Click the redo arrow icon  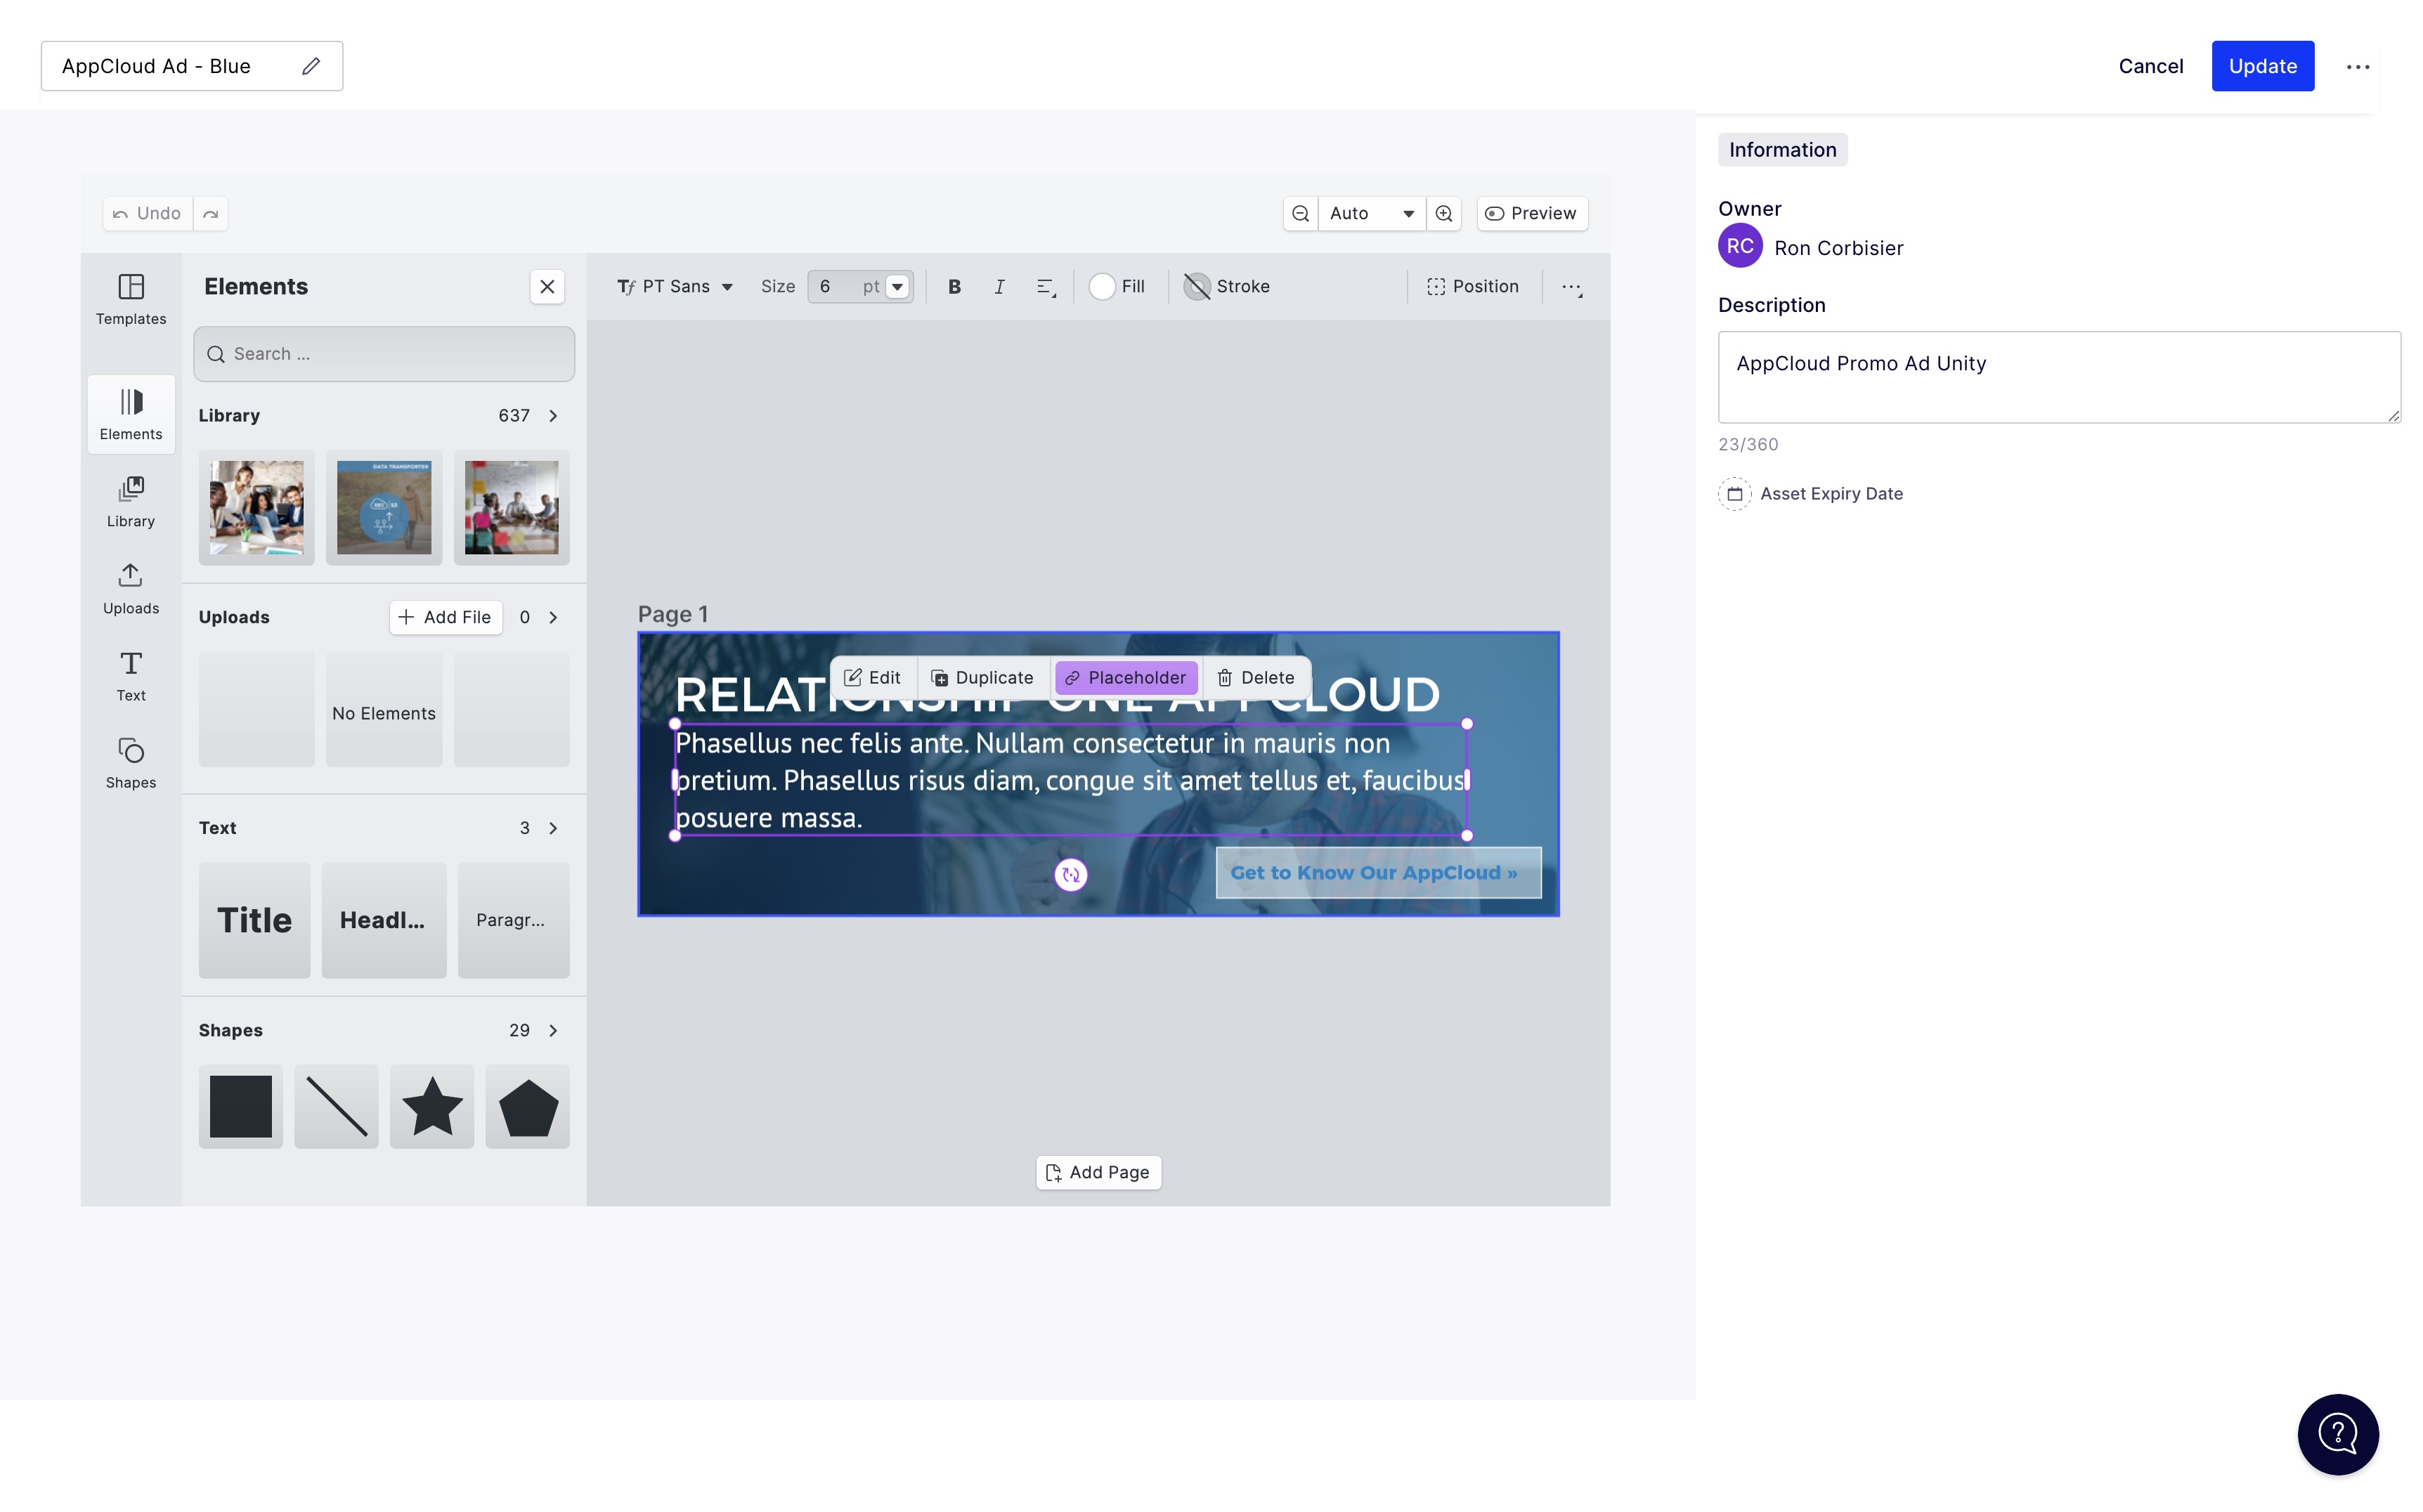[210, 213]
